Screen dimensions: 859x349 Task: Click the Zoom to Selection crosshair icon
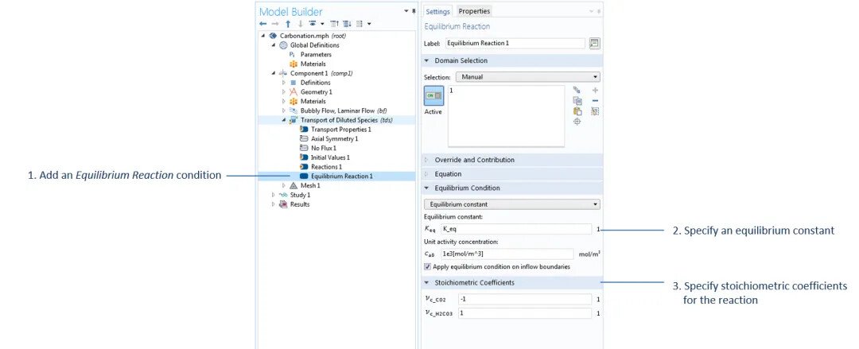click(x=577, y=122)
